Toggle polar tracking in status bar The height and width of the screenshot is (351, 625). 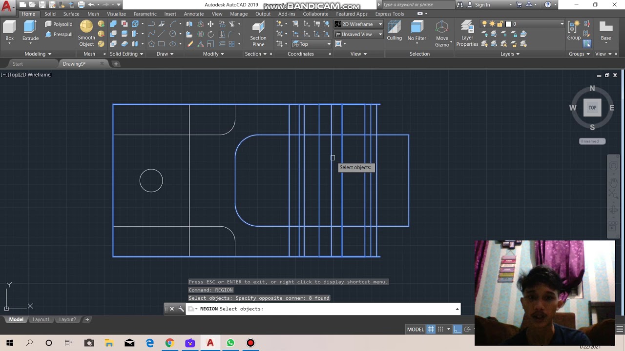click(x=467, y=329)
